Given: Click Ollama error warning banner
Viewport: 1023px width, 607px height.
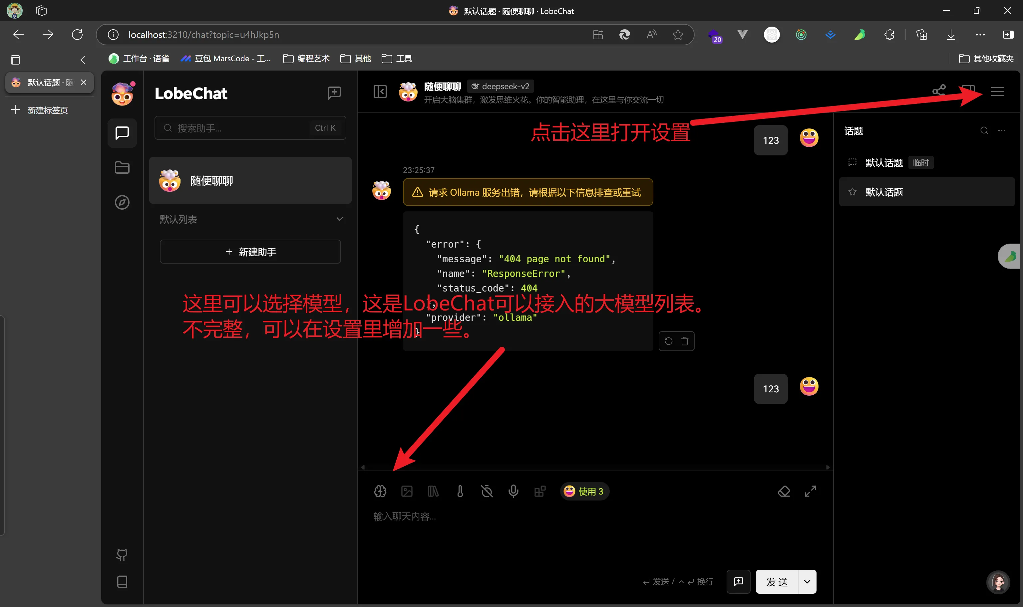Looking at the screenshot, I should point(527,192).
